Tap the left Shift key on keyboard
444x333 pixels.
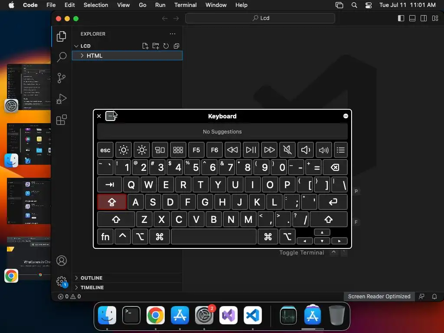pyautogui.click(x=116, y=219)
